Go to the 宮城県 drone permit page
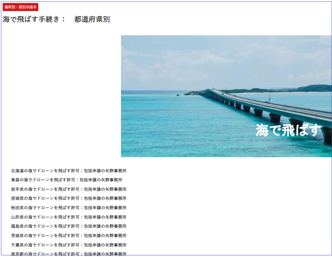Viewport: 332px width, 257px height. tap(69, 199)
